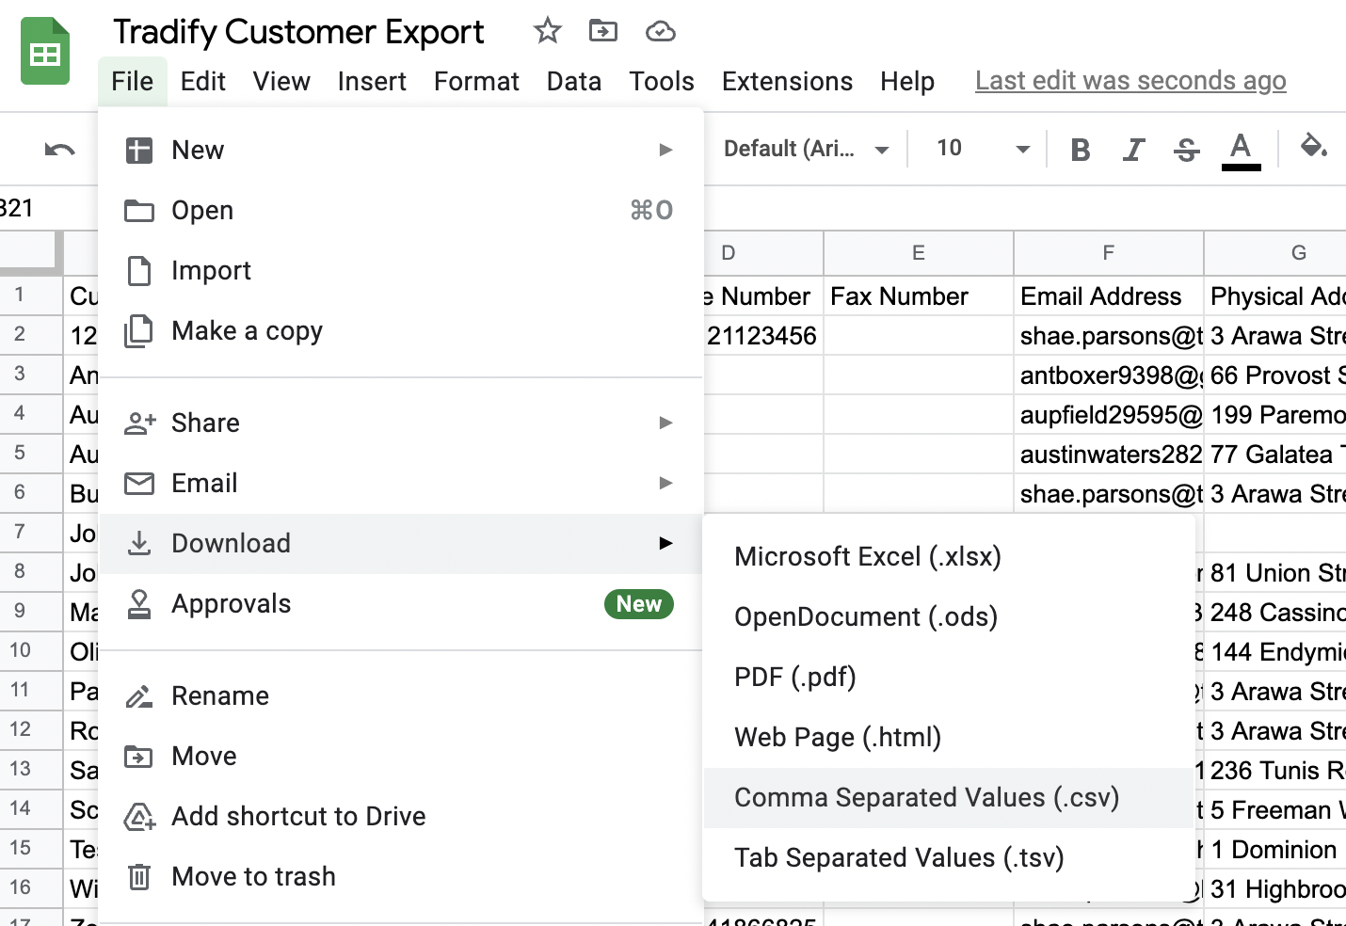Expand the Email submenu arrow

(665, 483)
